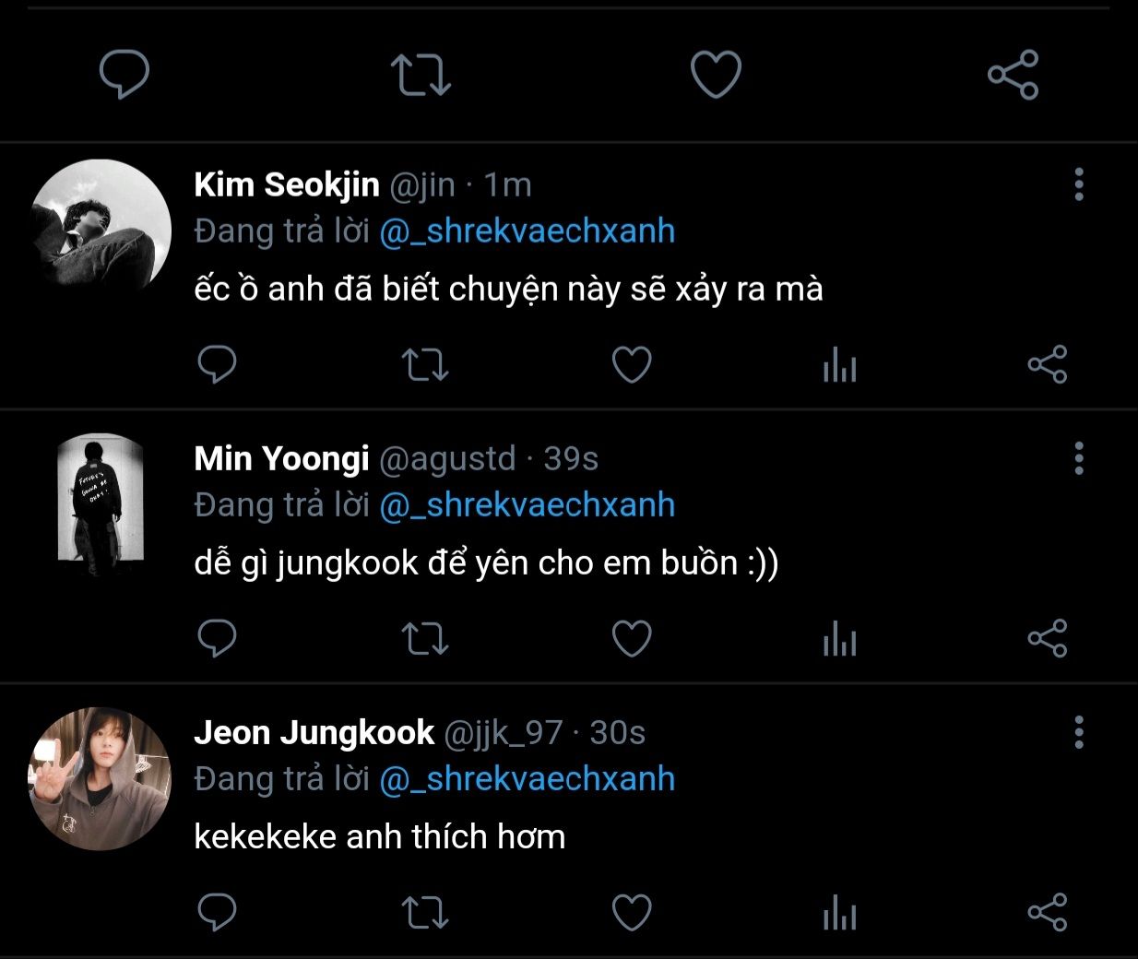The image size is (1138, 959).
Task: Like Min Yoongi's reply
Action: point(632,638)
